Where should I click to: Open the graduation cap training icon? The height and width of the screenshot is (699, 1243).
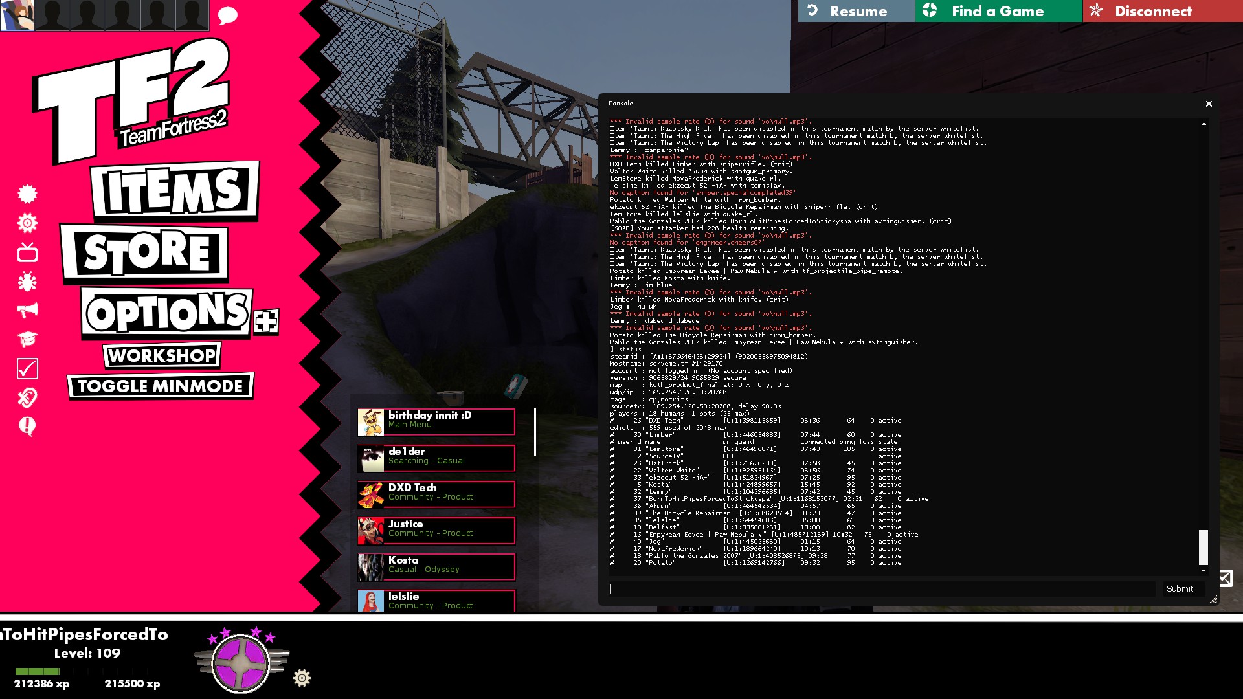tap(27, 338)
